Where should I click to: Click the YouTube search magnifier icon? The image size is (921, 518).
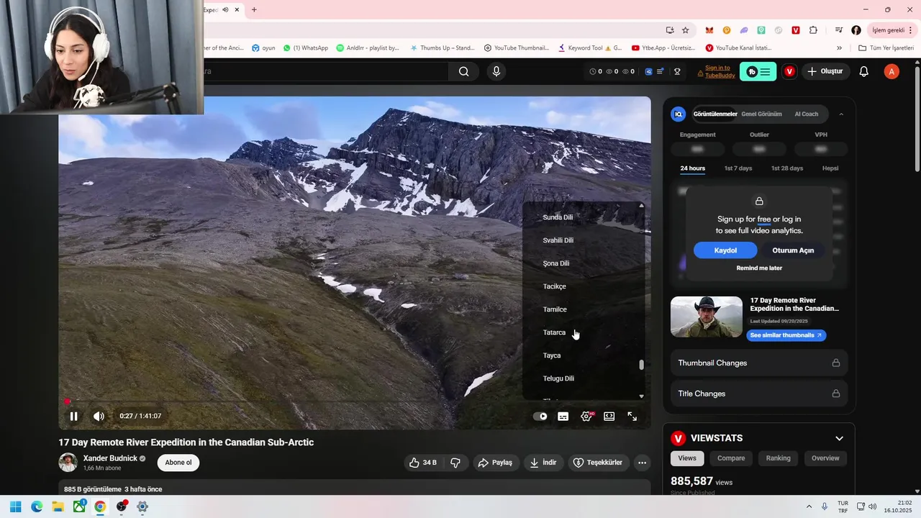[x=464, y=71]
